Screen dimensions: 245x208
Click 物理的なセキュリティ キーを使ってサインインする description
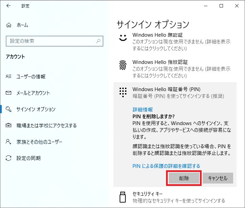coord(179,201)
